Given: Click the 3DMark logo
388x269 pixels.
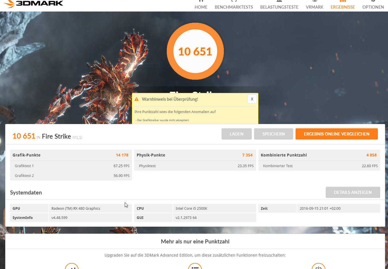Looking at the screenshot, I should 34,3.
